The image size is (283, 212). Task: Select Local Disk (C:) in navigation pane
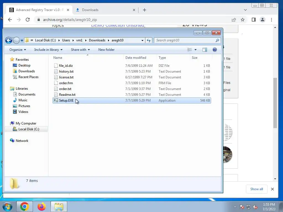(29, 129)
